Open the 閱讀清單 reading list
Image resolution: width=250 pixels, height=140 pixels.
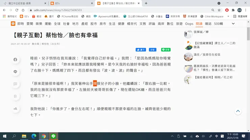pos(240,16)
